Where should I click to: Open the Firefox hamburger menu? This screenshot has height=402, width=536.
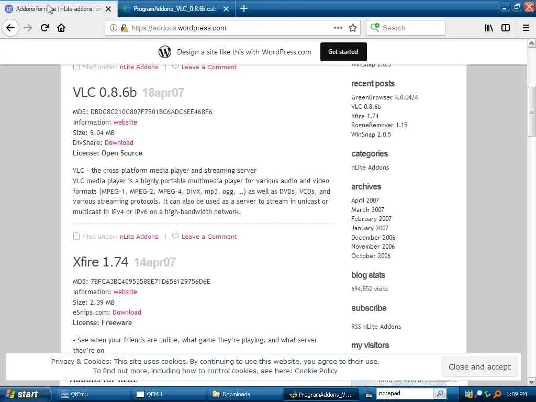[x=526, y=28]
